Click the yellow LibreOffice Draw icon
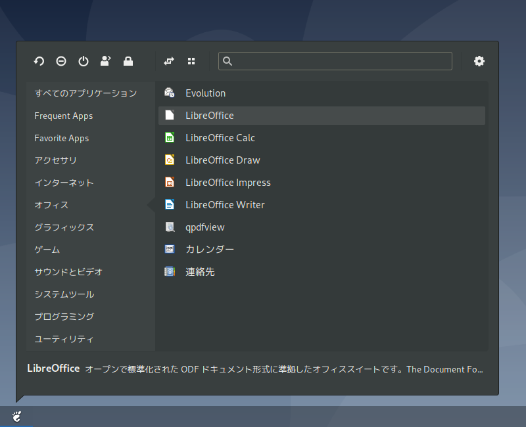The width and height of the screenshot is (526, 427). 170,160
